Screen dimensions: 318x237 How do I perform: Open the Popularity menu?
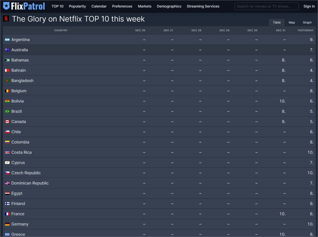[77, 6]
